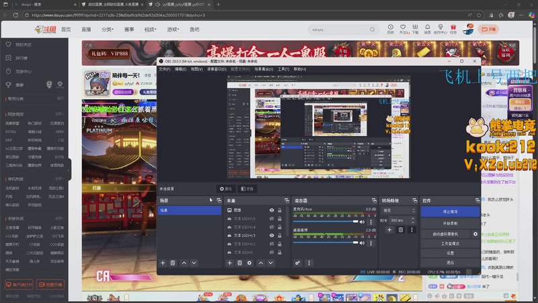Enable 工作室模式 in OBS controls
The image size is (538, 303).
point(450,244)
